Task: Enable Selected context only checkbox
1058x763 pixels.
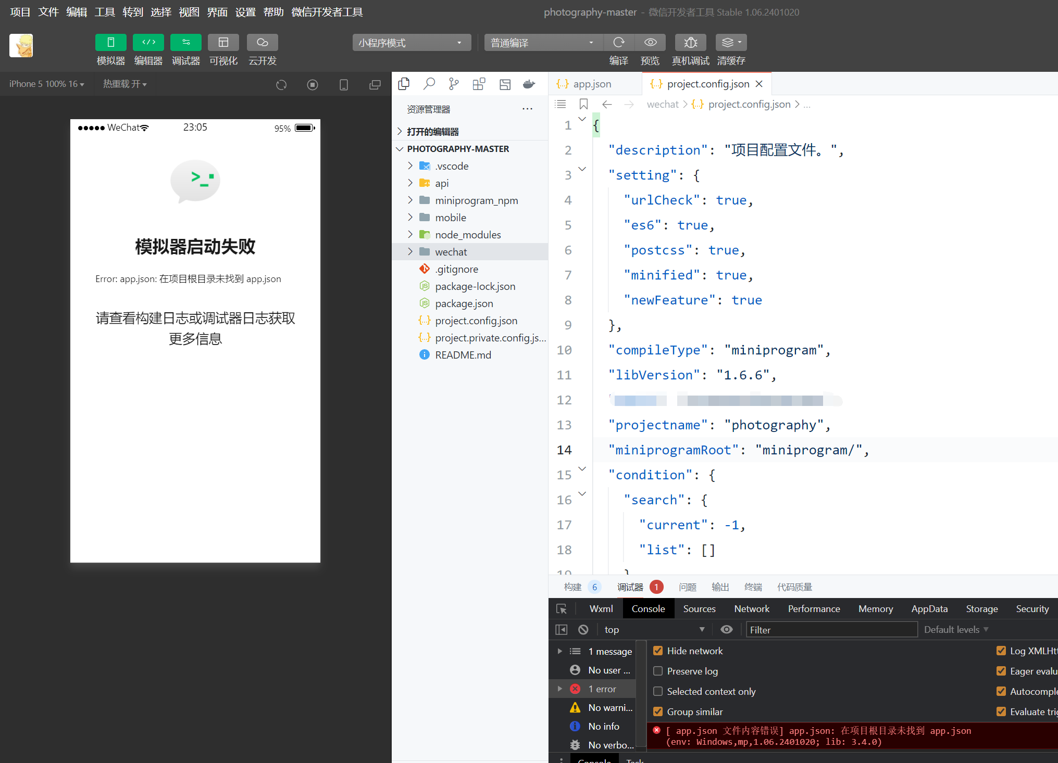Action: tap(658, 691)
